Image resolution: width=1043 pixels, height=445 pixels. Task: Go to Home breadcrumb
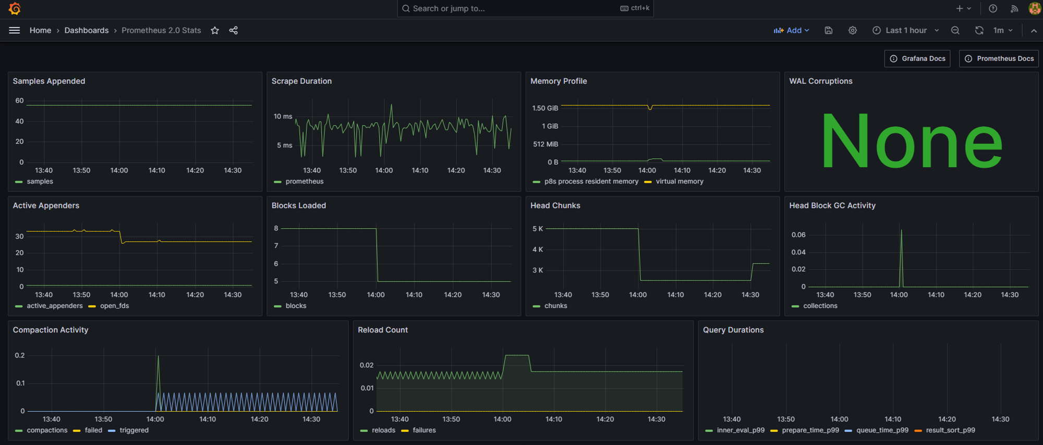40,30
